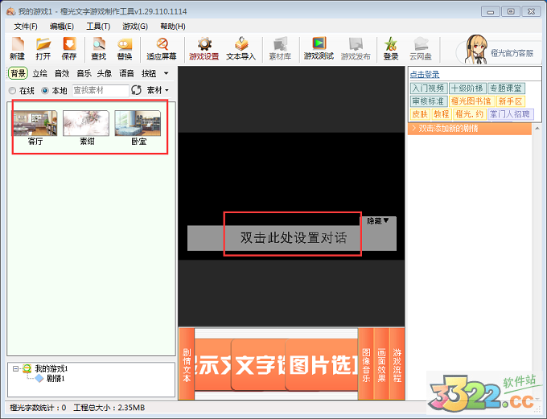Open the 游戏流程 vertical tab
The height and width of the screenshot is (419, 547).
point(397,364)
